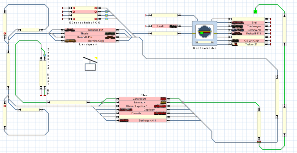Toggle the Landquart left entry turnout
The height and width of the screenshot is (153, 297).
[49, 33]
